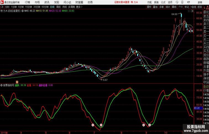
Task: Expand the 股票指标网 indicator dropdown arrow
Action: 1,85
